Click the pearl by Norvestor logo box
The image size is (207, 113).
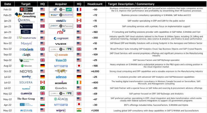point(61,26)
